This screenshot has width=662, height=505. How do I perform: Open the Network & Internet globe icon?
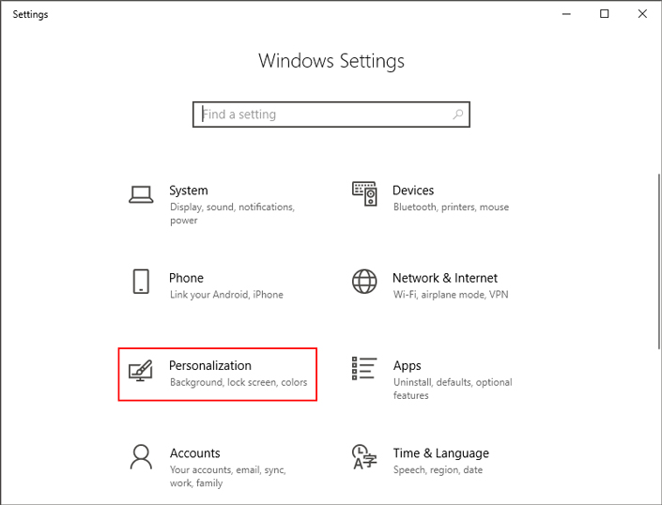tap(364, 282)
